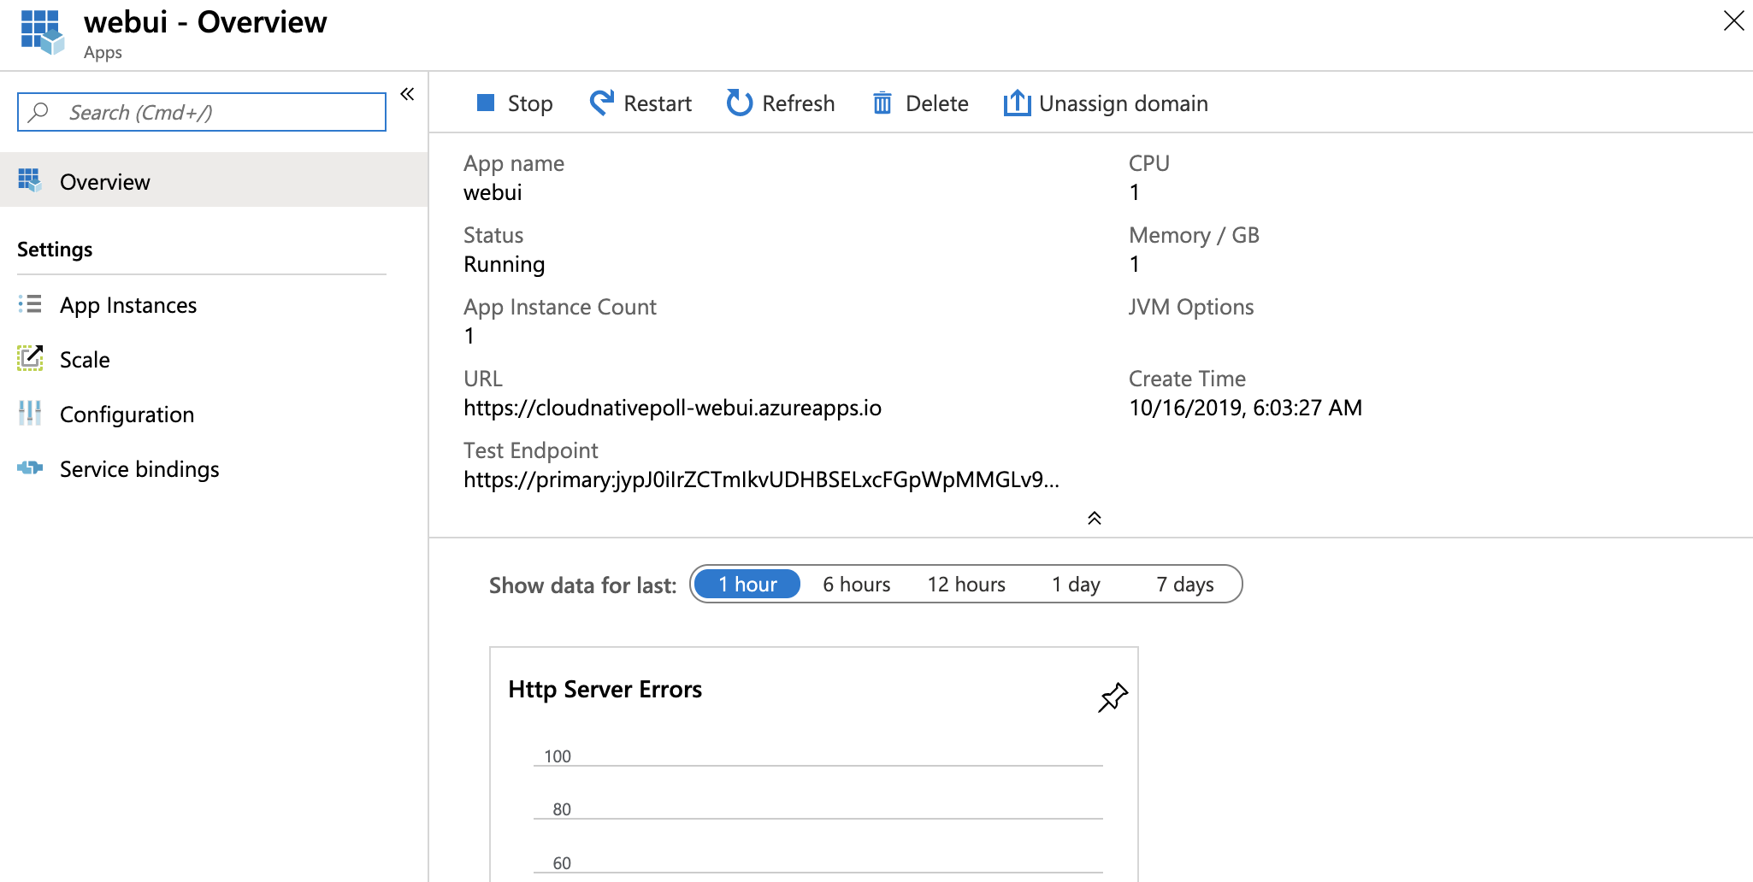The width and height of the screenshot is (1753, 882).
Task: Pin the Http Server Errors chart
Action: tap(1113, 697)
